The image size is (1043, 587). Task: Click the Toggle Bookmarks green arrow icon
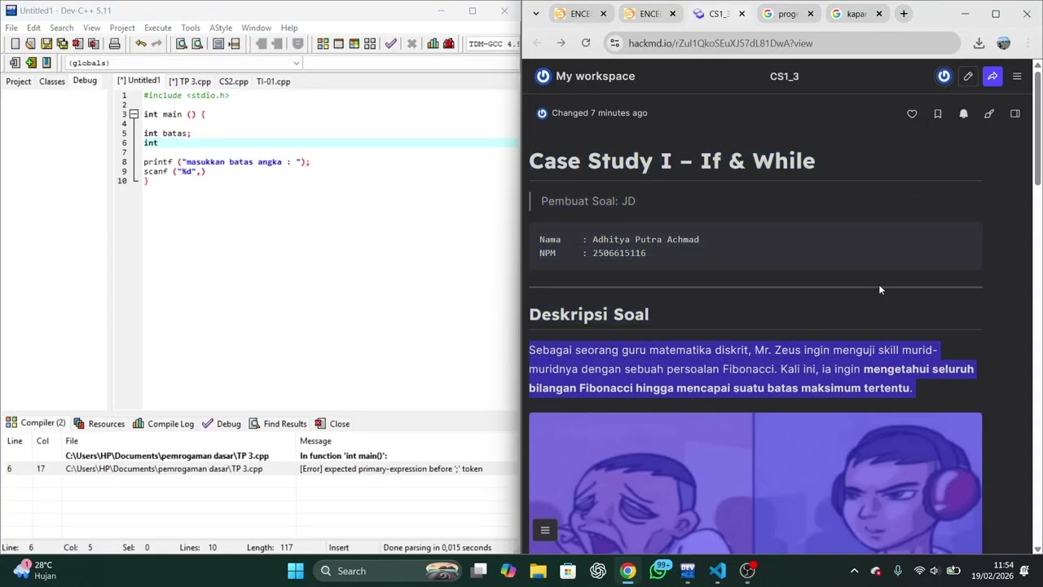click(31, 63)
